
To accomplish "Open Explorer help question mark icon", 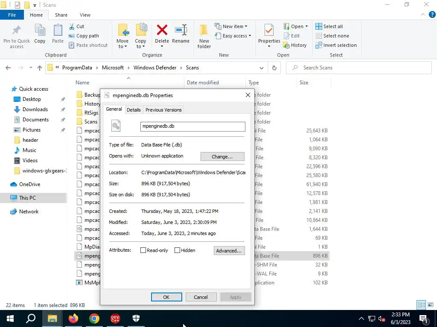I will click(432, 15).
